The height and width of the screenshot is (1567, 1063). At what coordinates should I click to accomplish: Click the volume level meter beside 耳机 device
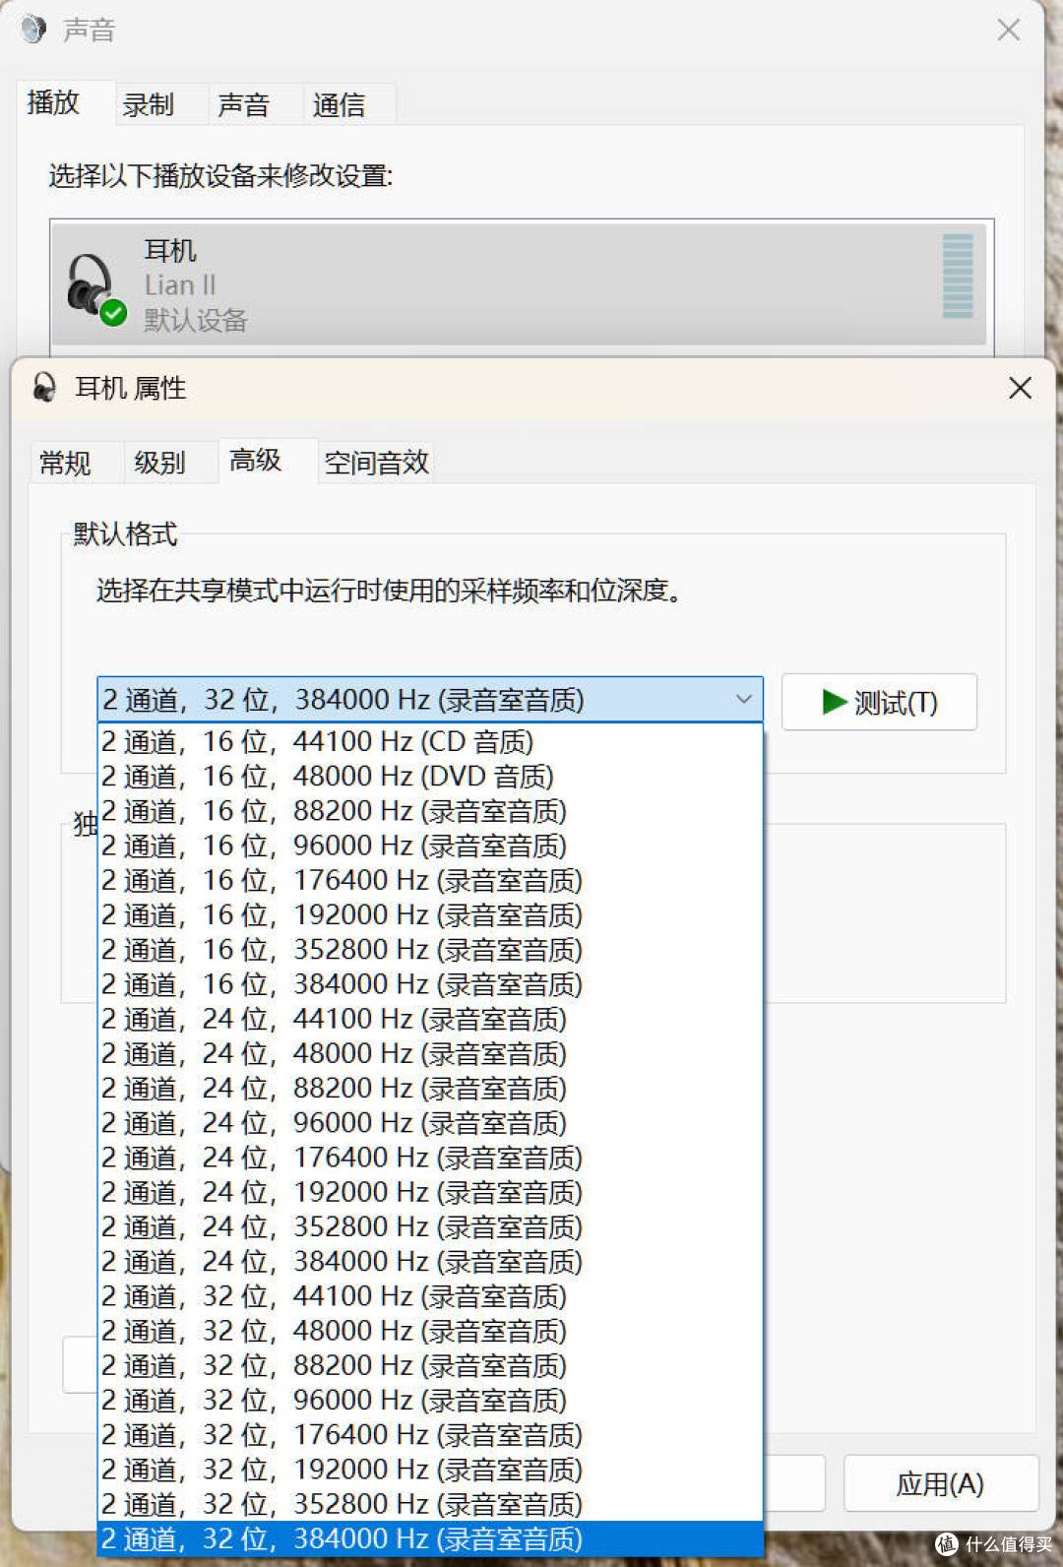[958, 276]
